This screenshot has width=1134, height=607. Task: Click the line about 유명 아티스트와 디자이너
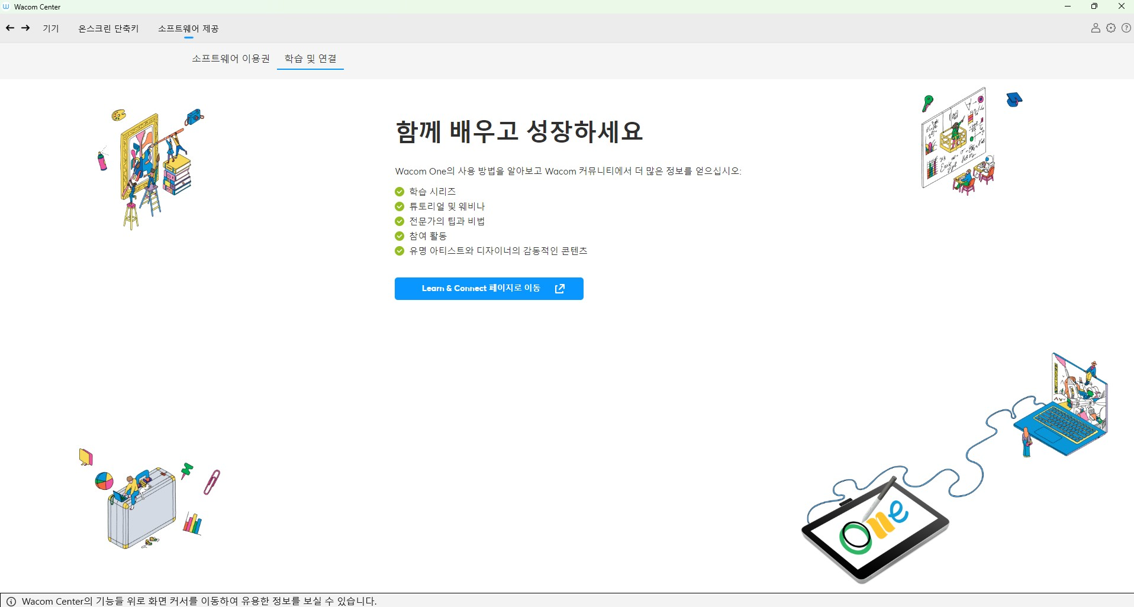[498, 250]
